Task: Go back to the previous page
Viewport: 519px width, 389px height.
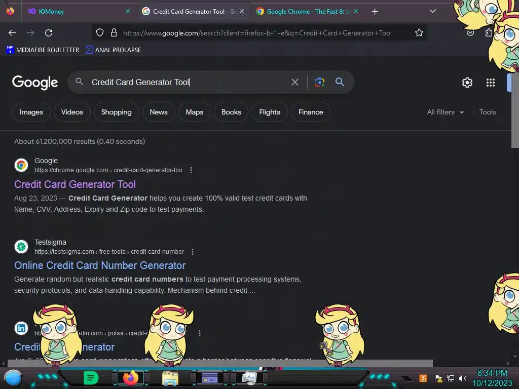Action: coord(12,33)
